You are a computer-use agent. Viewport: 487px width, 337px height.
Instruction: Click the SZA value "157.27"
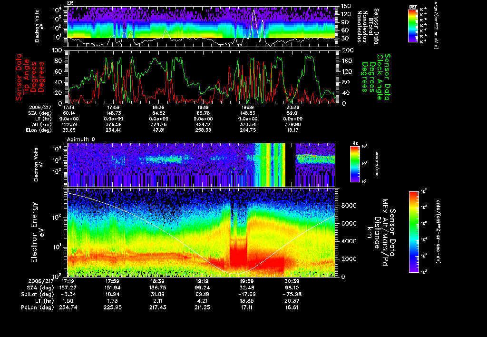tap(68, 287)
